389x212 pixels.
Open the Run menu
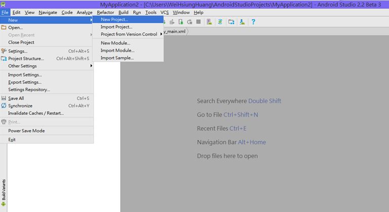point(137,13)
